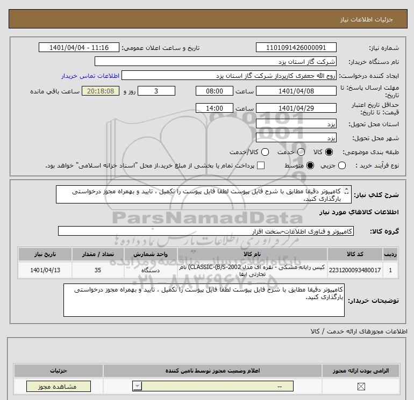Click the الزامی بودن ارائه مجوز header
Screen dimensions: 414x400
pyautogui.click(x=361, y=370)
